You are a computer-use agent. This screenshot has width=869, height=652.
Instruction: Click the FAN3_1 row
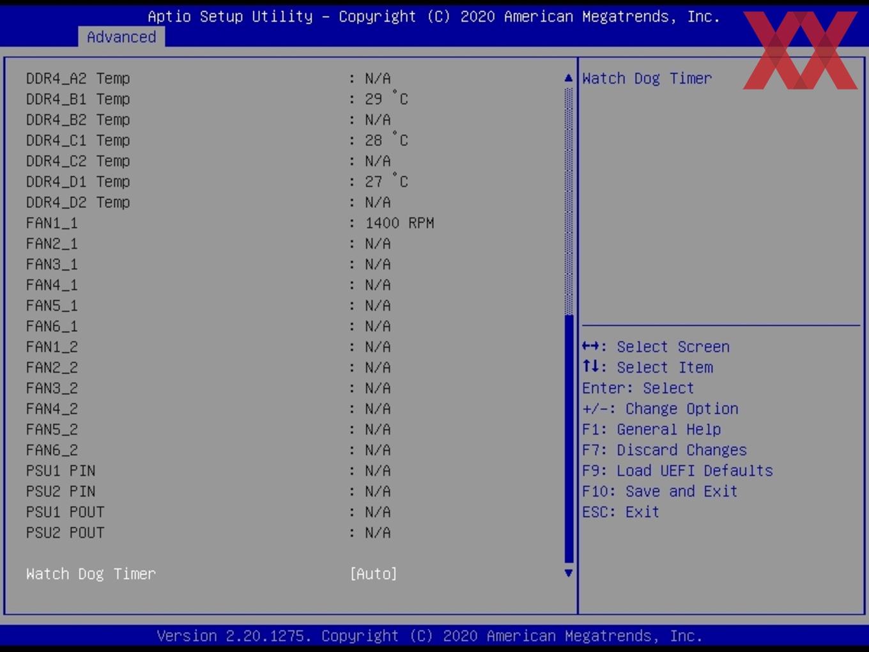(x=208, y=264)
